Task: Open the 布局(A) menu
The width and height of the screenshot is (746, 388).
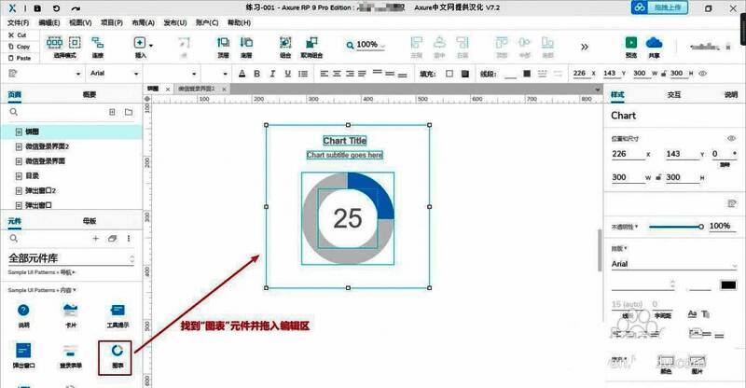Action: pos(143,21)
